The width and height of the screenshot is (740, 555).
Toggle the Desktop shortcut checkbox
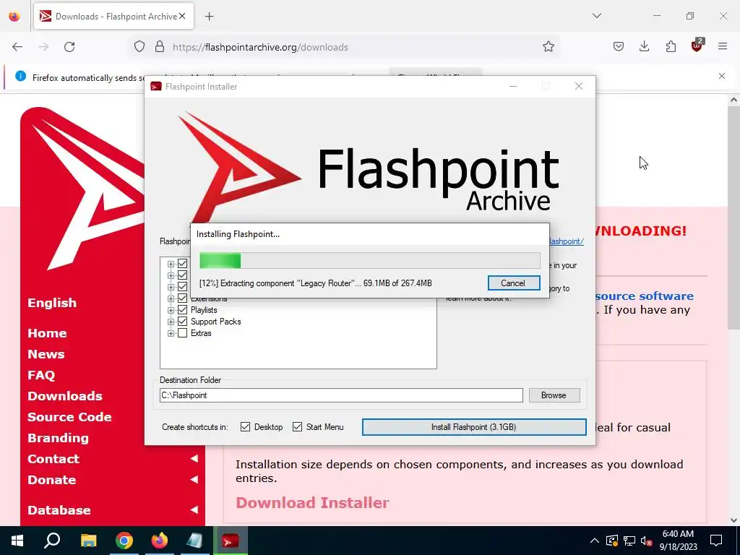coord(245,427)
